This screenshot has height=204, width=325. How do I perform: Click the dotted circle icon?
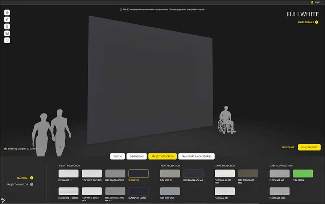click(x=7, y=40)
